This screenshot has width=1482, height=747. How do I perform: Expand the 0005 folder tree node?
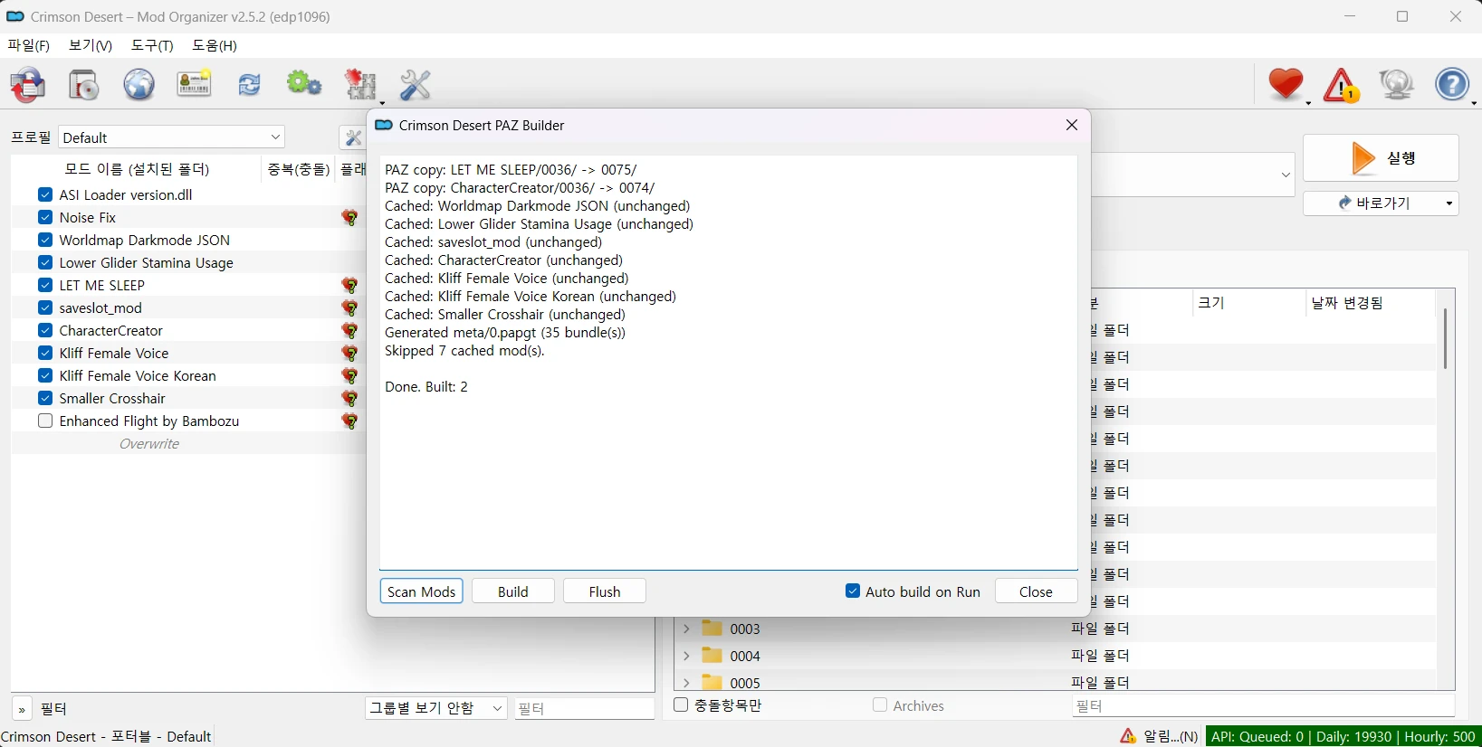coord(686,682)
